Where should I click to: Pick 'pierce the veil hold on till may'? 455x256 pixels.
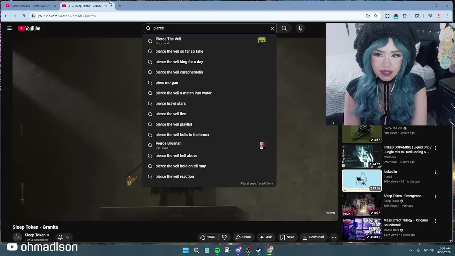[x=209, y=166]
